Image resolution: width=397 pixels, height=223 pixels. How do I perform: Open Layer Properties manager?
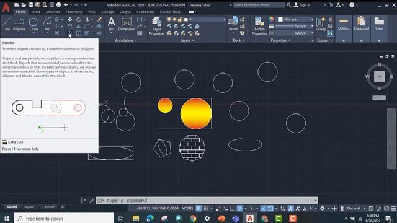coord(157,26)
